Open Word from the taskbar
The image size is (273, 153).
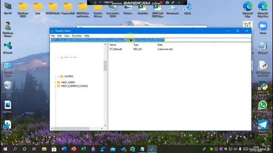click(64, 149)
